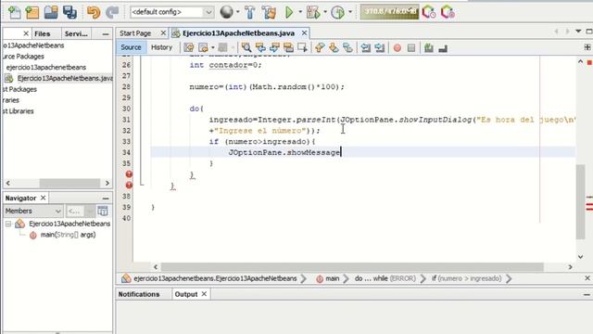Click the Redo arrow icon
593x334 pixels.
pos(112,12)
